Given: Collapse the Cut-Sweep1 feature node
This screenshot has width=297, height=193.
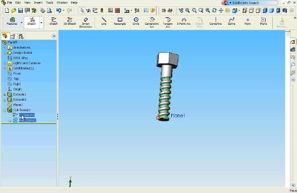Looking at the screenshot, I should point(4,110).
